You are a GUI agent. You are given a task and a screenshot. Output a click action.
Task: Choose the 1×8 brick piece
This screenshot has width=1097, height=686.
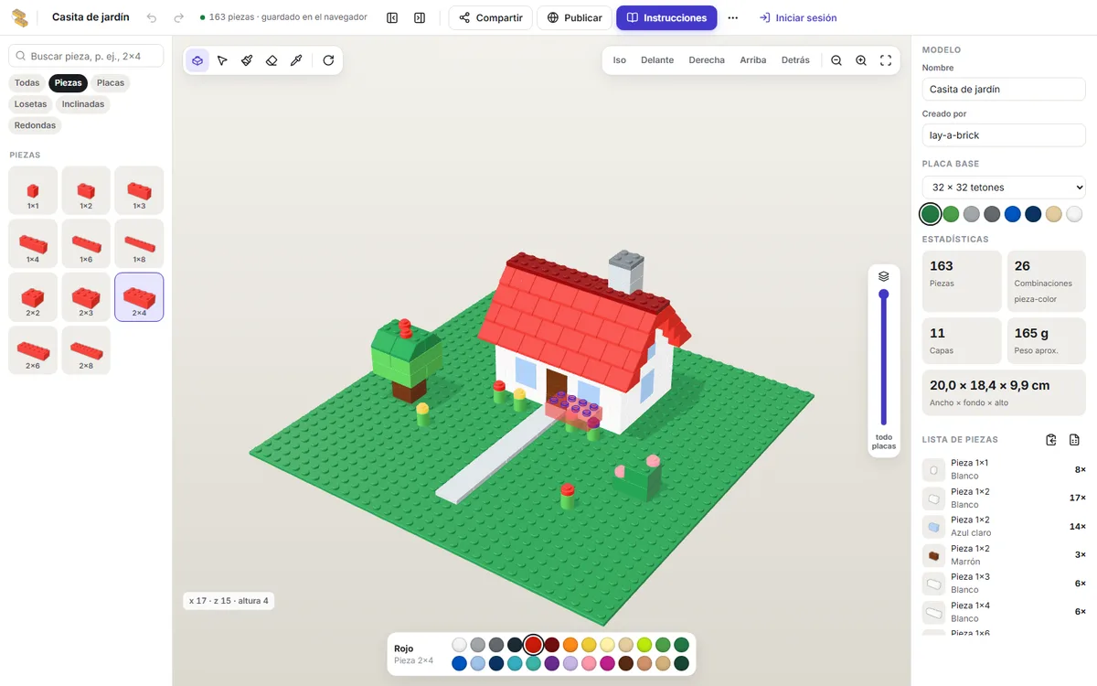139,243
